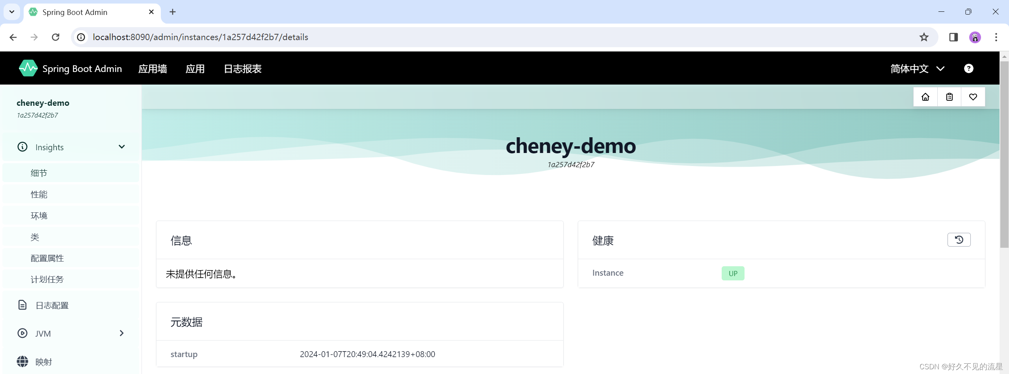This screenshot has width=1009, height=374.
Task: Click the startup metadata key
Action: point(184,354)
